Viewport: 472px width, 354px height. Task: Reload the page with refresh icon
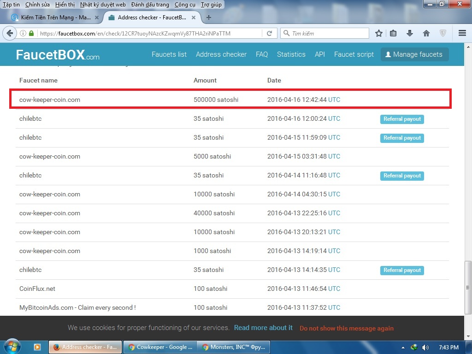click(269, 33)
